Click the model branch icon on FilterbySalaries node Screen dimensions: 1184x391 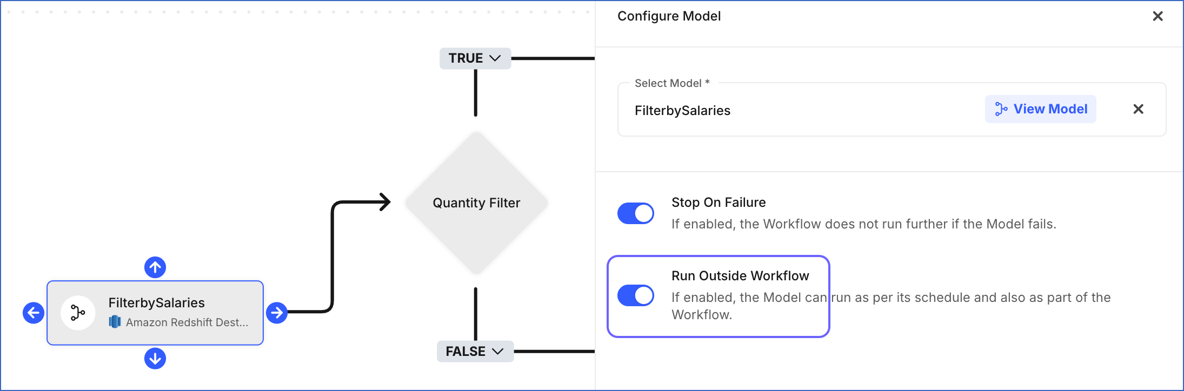78,312
